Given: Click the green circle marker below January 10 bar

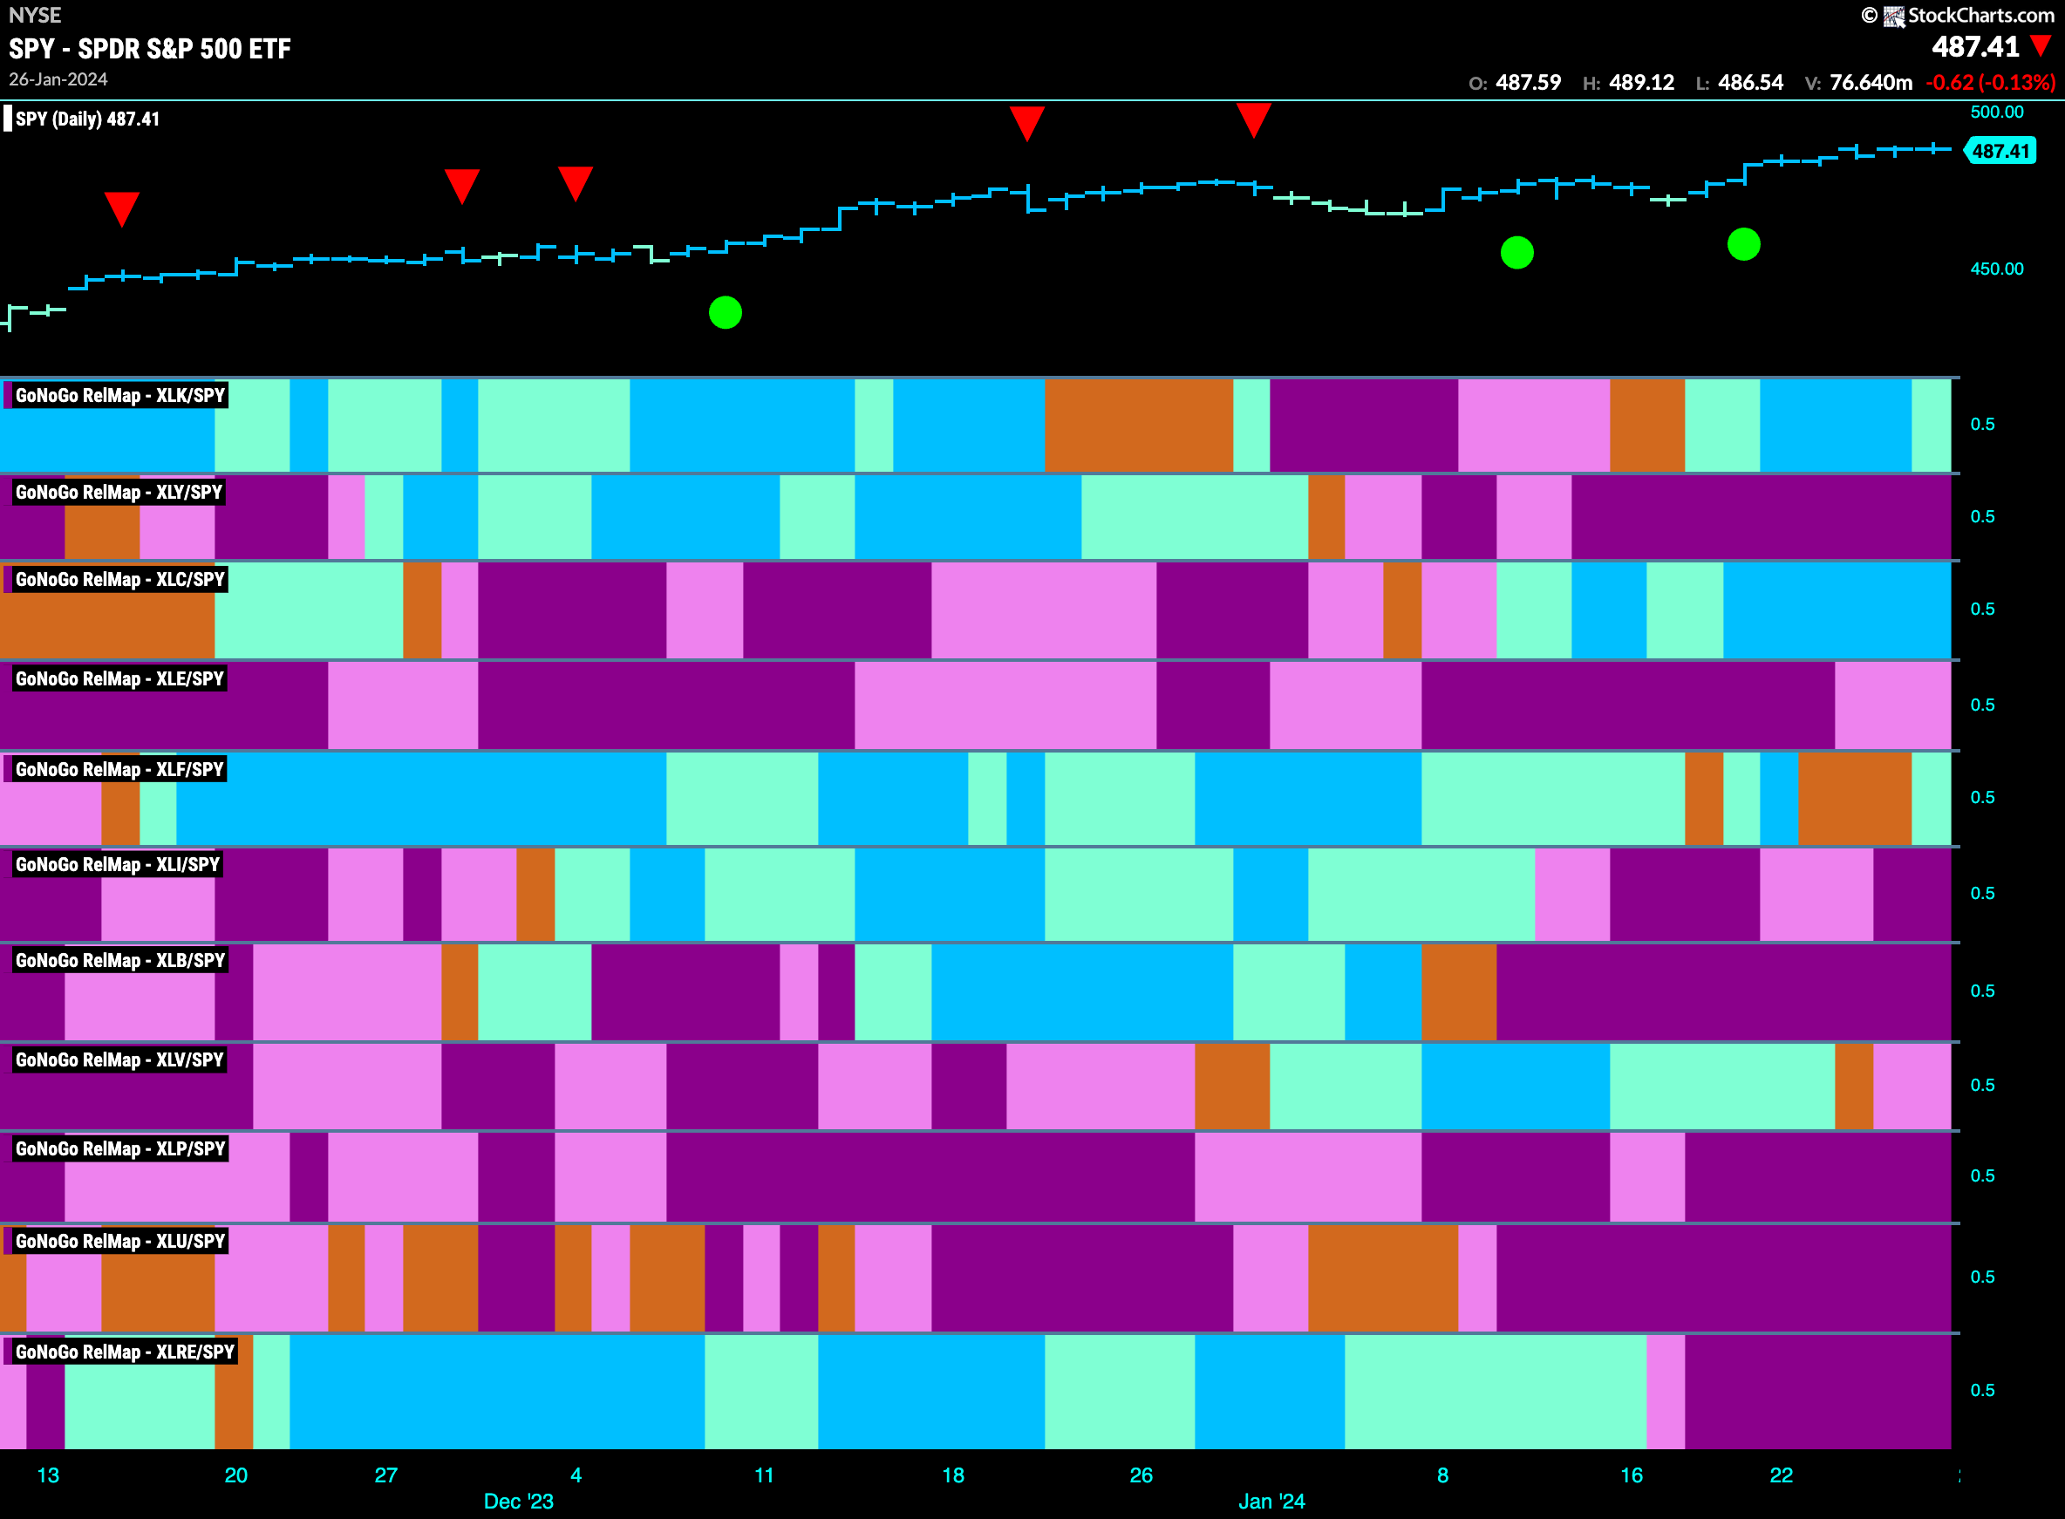Looking at the screenshot, I should (1517, 252).
